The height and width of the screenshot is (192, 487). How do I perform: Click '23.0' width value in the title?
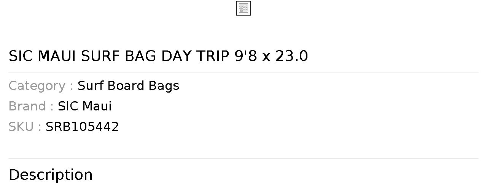(291, 56)
